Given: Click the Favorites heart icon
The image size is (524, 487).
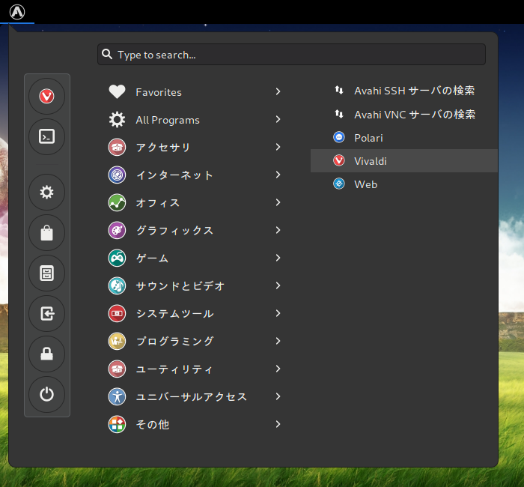Looking at the screenshot, I should (117, 91).
